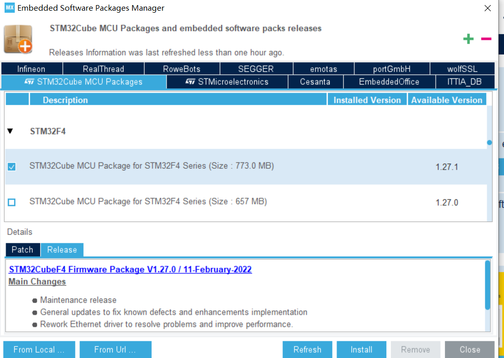The width and height of the screenshot is (504, 358).
Task: Check the STM32F4 package version 1.27.0 checkbox
Action: pyautogui.click(x=12, y=202)
